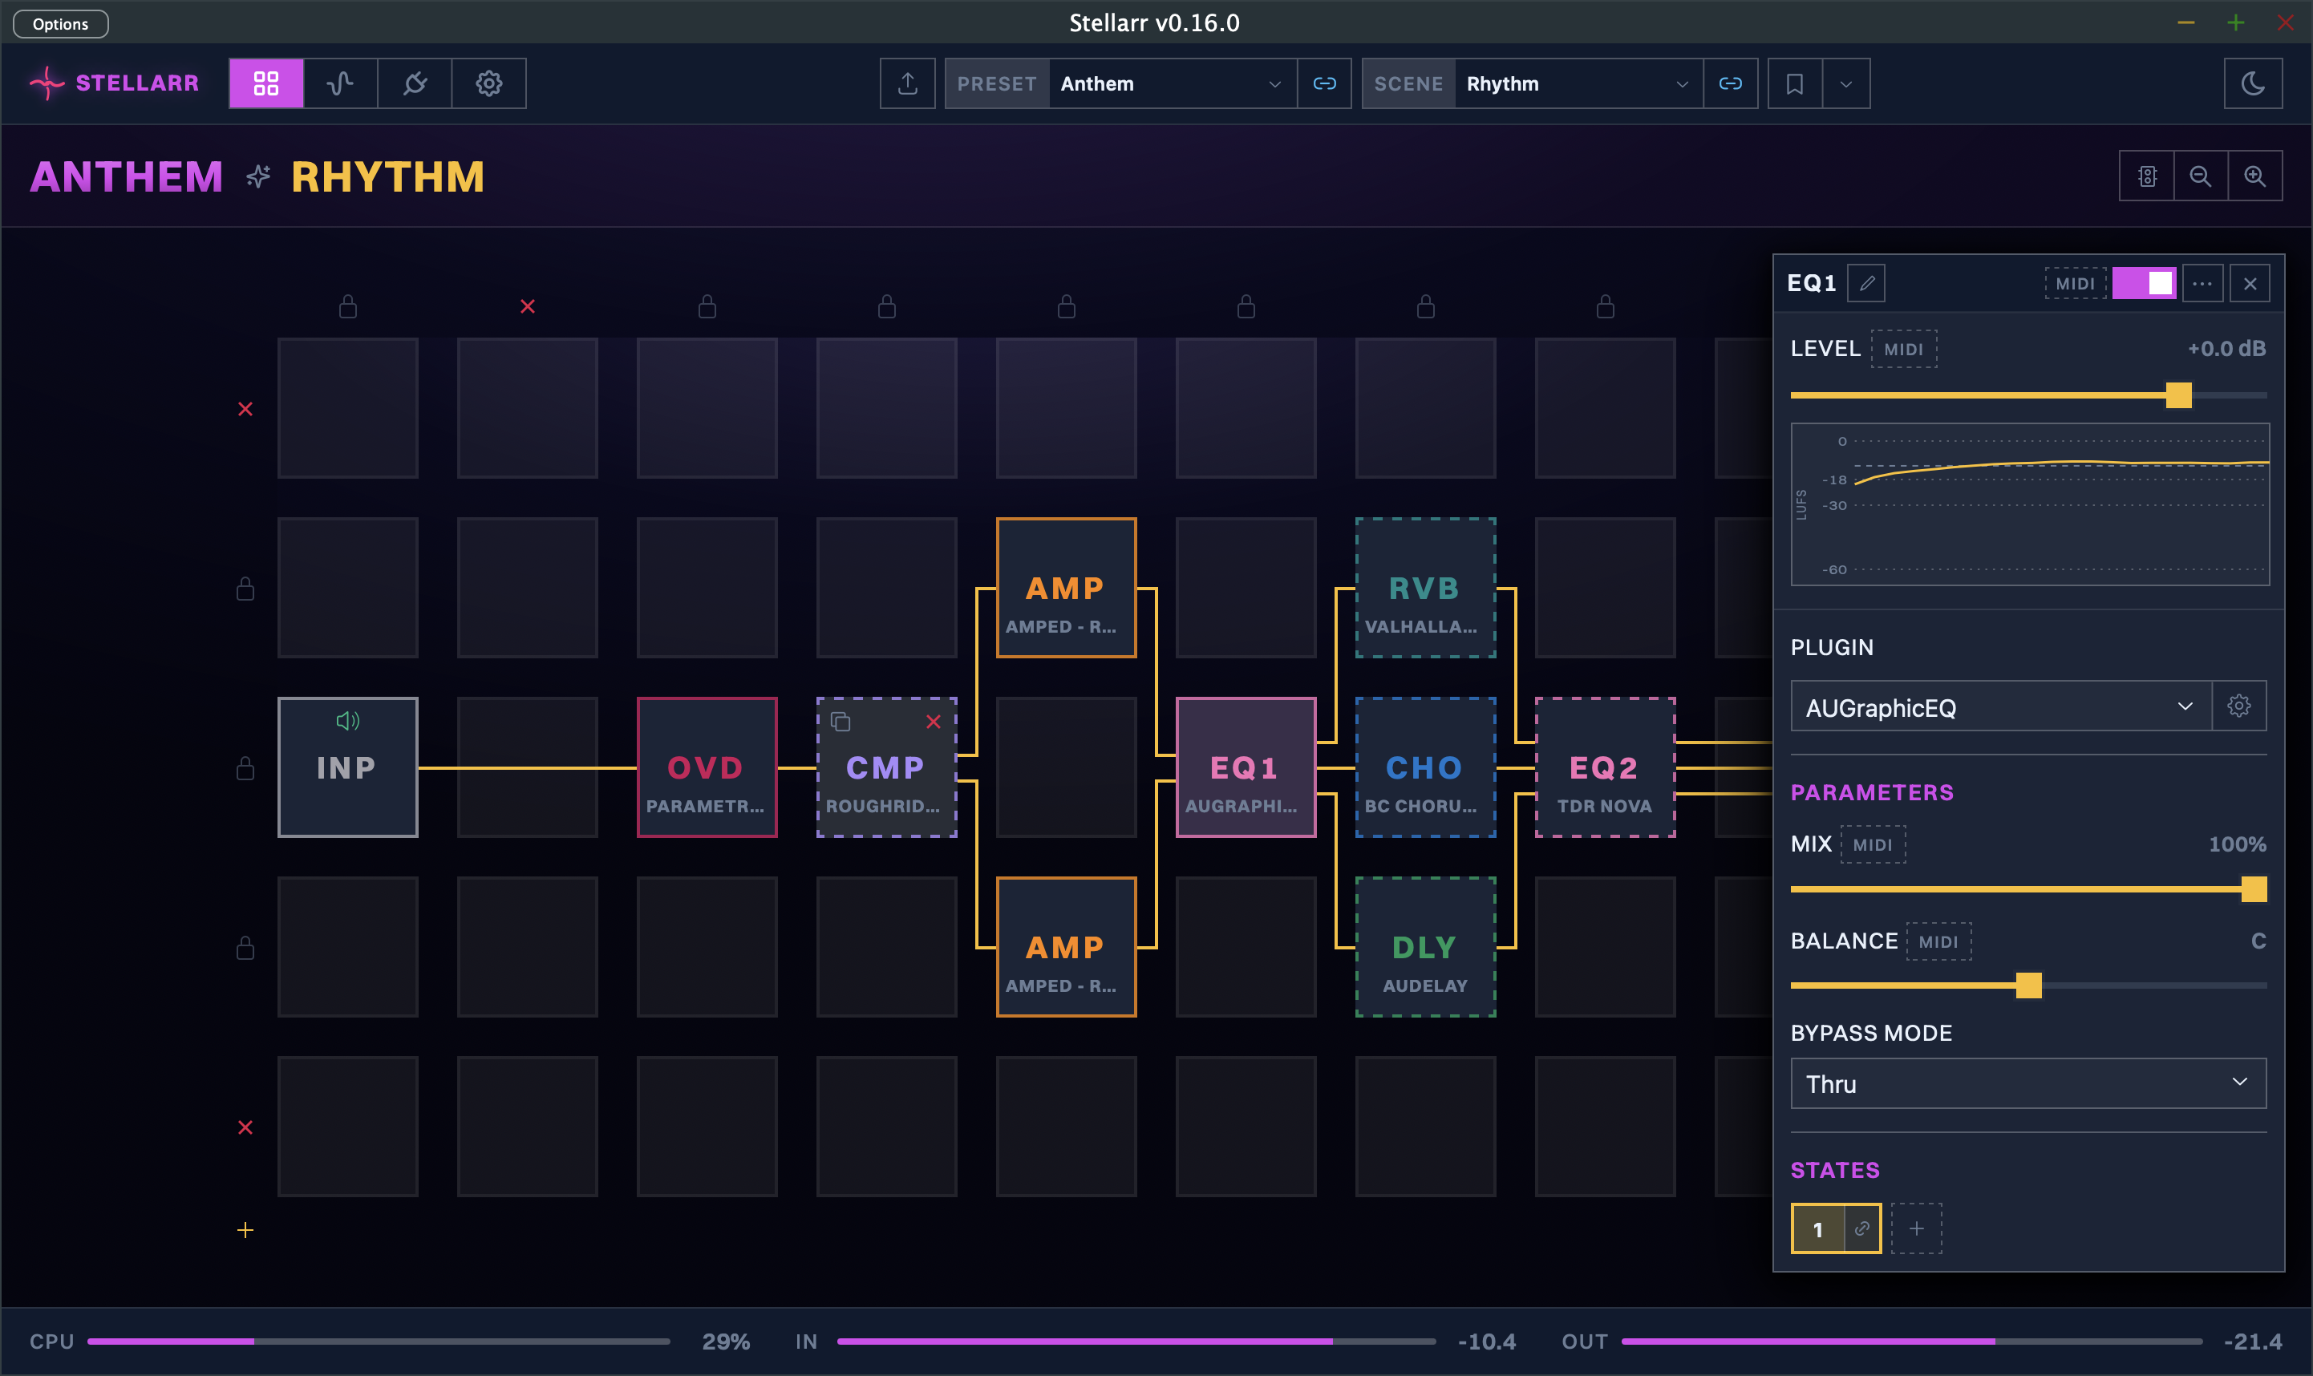This screenshot has height=1376, width=2313.
Task: Click the scene link icon
Action: pos(1731,83)
